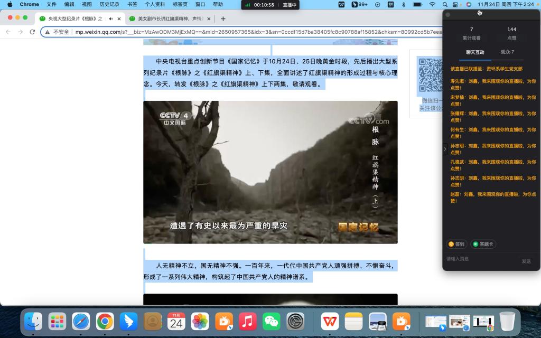
Task: Open the Wi-Fi status menu
Action: tap(432, 4)
